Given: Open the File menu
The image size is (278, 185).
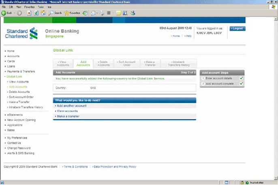Looking at the screenshot, I should [x=4, y=7].
